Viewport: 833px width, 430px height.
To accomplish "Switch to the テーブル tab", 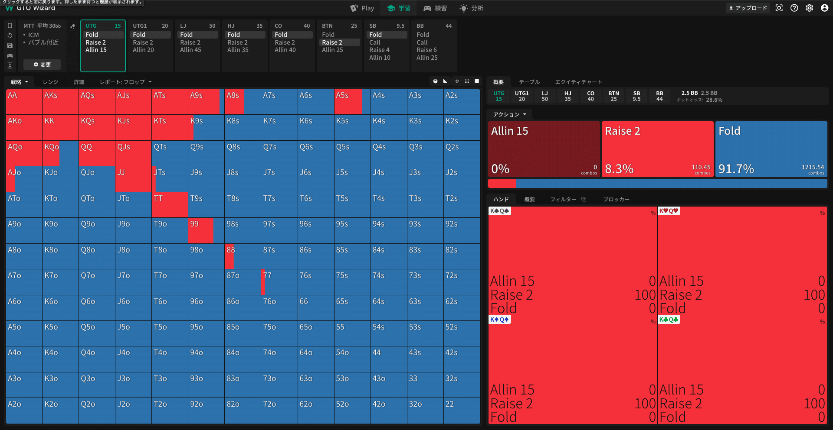I will (x=529, y=82).
